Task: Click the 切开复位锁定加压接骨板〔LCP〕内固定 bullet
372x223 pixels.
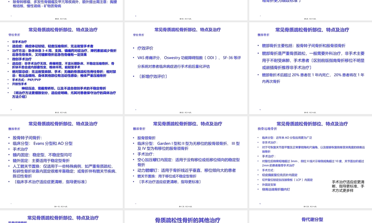Action: click(287, 180)
